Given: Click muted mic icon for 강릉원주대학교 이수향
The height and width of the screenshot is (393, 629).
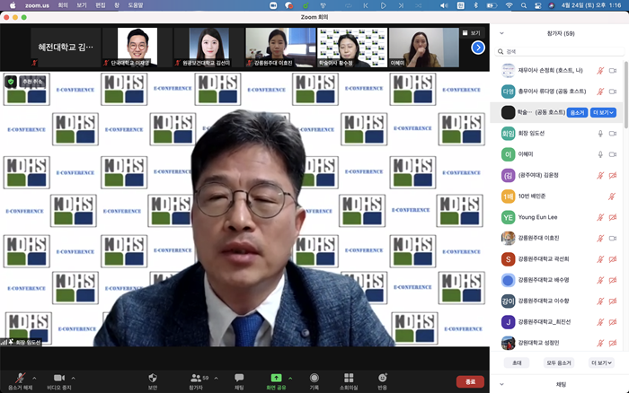Looking at the screenshot, I should 600,301.
